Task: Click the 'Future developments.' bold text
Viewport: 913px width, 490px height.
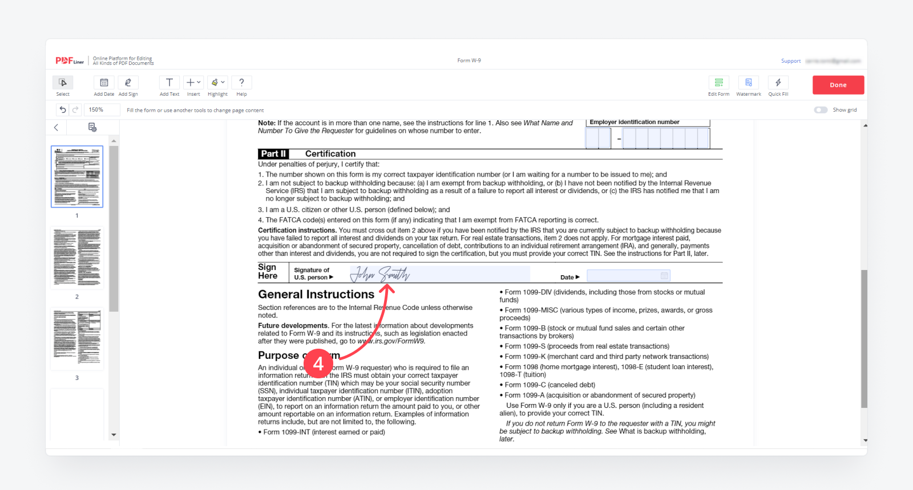Action: 293,326
